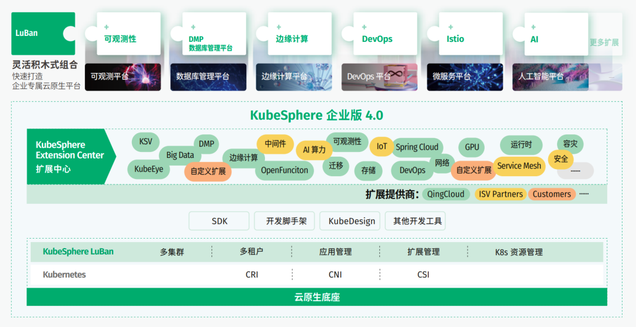Select the Spring Cloud pill
The image size is (636, 327).
tap(417, 147)
